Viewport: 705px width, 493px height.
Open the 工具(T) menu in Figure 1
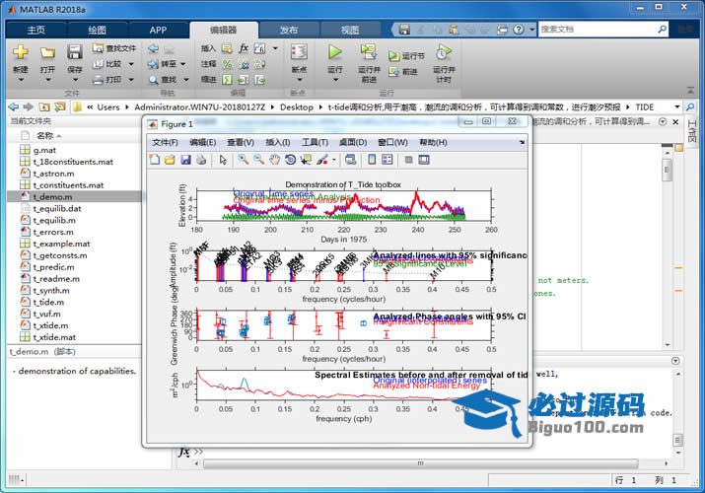(x=315, y=142)
